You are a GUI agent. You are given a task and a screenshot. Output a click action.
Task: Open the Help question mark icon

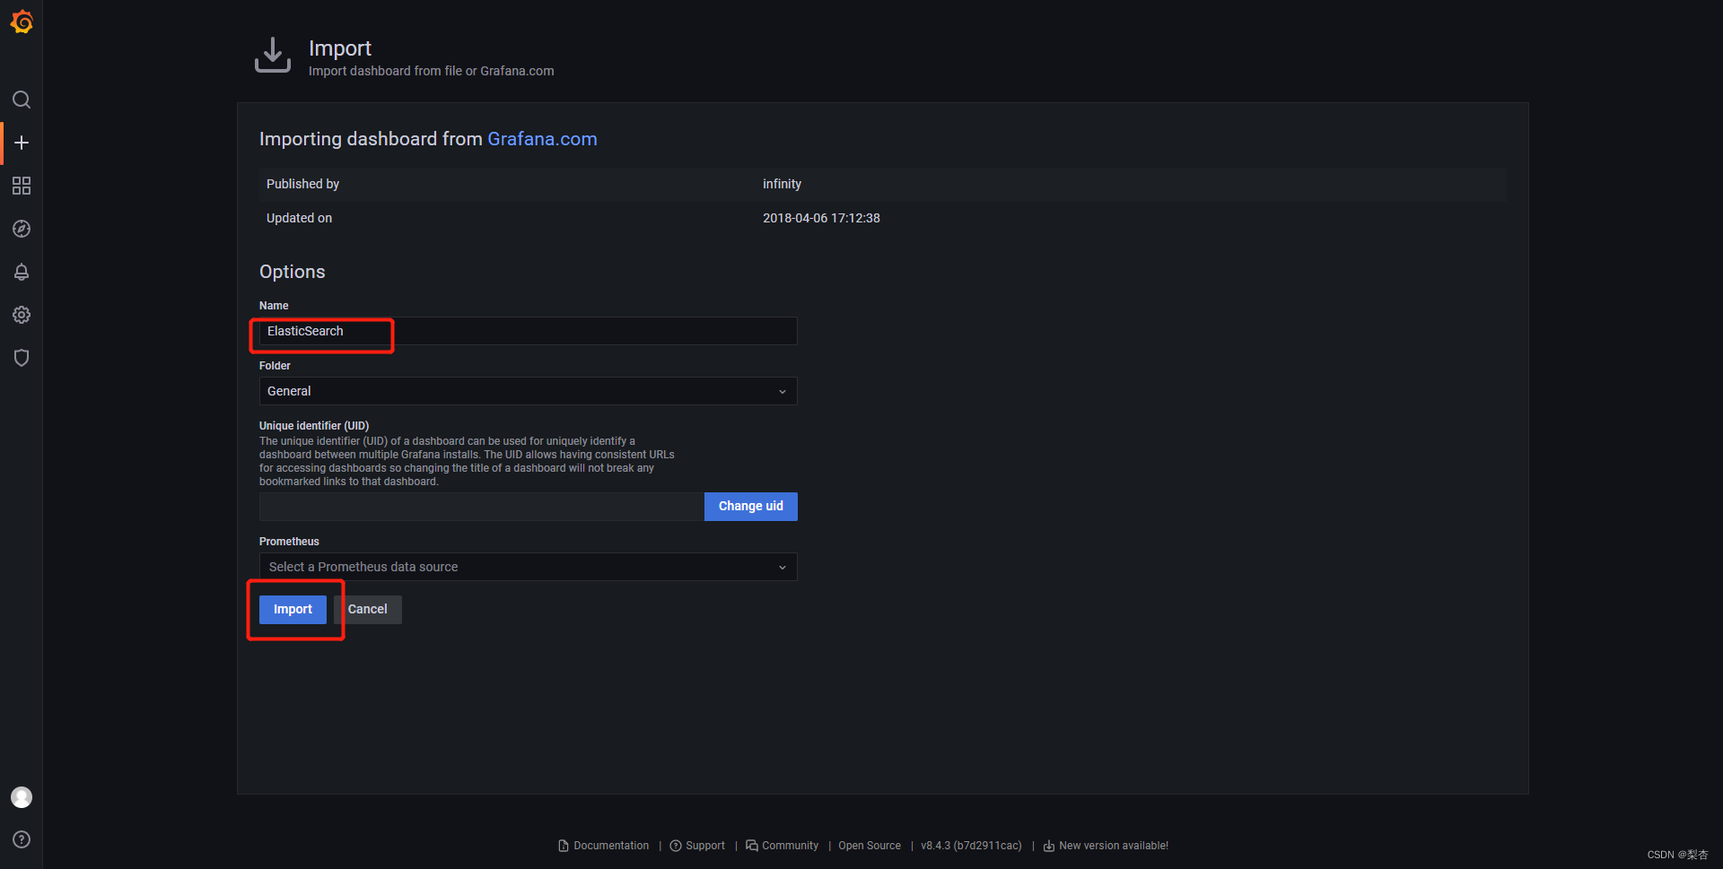pos(22,839)
